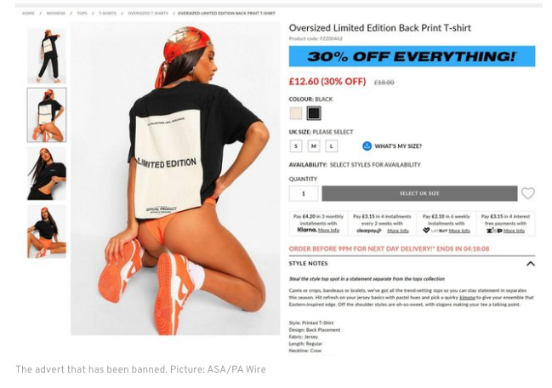
Task: Open What's My Size hanger icon
Action: click(367, 146)
